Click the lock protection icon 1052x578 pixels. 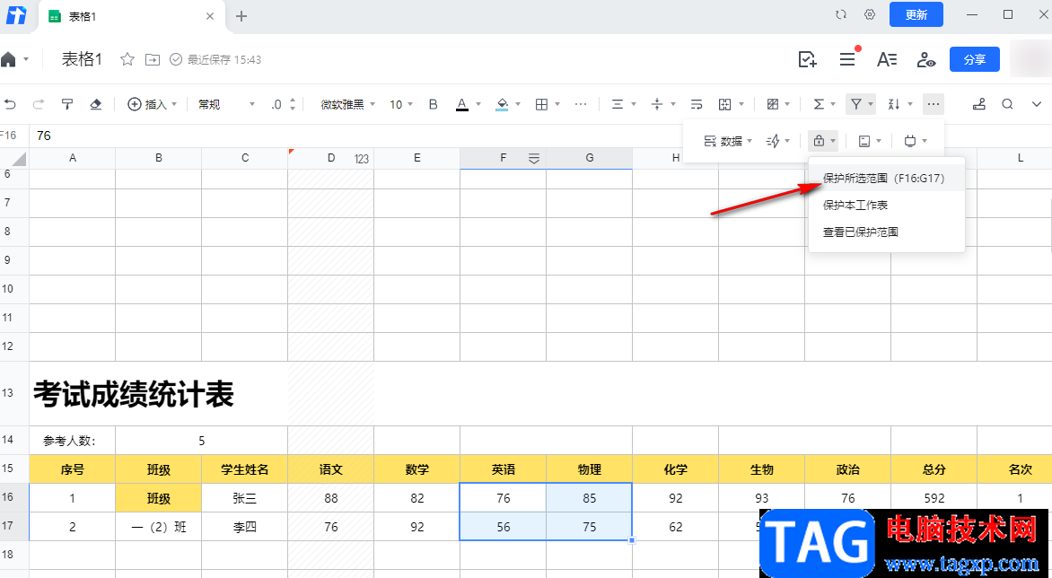(819, 141)
